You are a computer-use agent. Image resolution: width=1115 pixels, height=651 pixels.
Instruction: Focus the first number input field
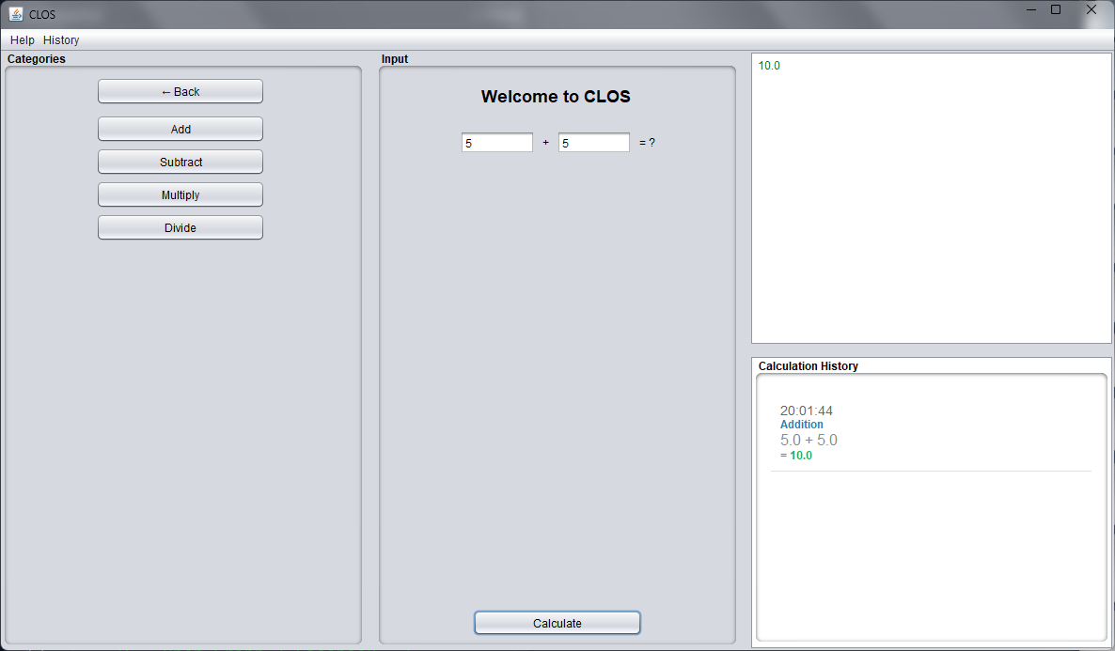coord(496,143)
